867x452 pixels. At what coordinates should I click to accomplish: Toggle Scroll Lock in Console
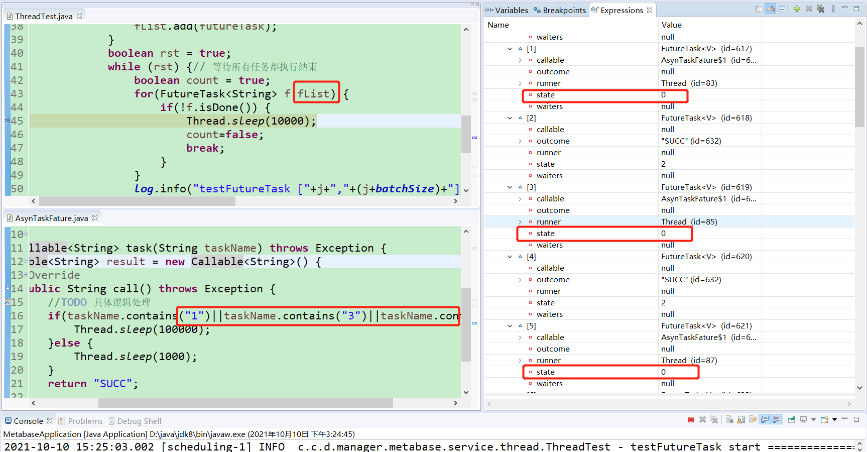[741, 420]
